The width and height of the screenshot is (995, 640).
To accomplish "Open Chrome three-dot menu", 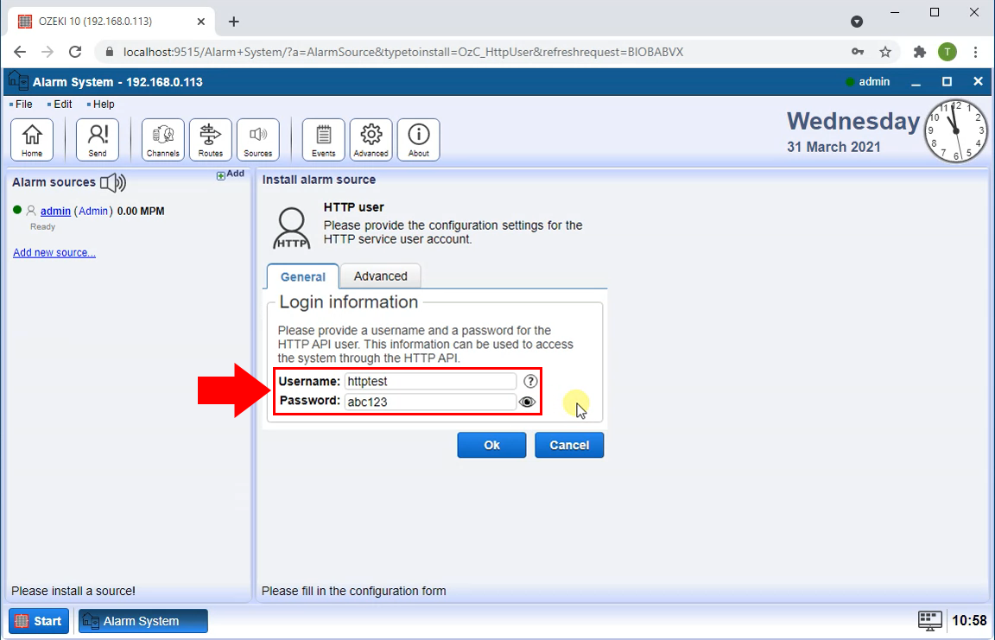I will pyautogui.click(x=975, y=52).
